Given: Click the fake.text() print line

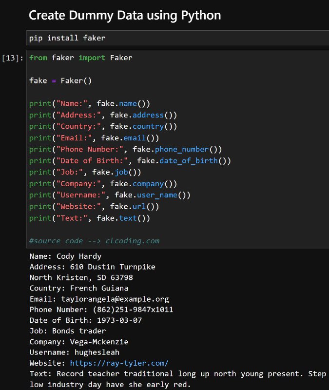Looking at the screenshot, I should click(x=90, y=218).
